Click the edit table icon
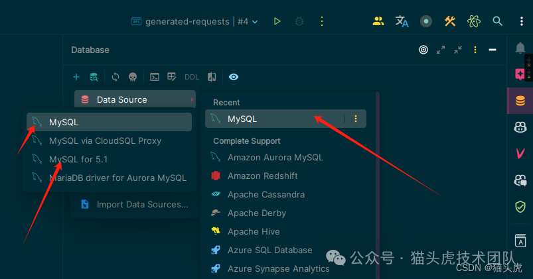Screen dimensions: 533x279 click(172, 77)
